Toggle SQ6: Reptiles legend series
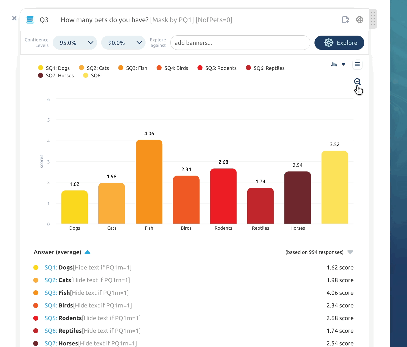The height and width of the screenshot is (347, 407). 265,68
